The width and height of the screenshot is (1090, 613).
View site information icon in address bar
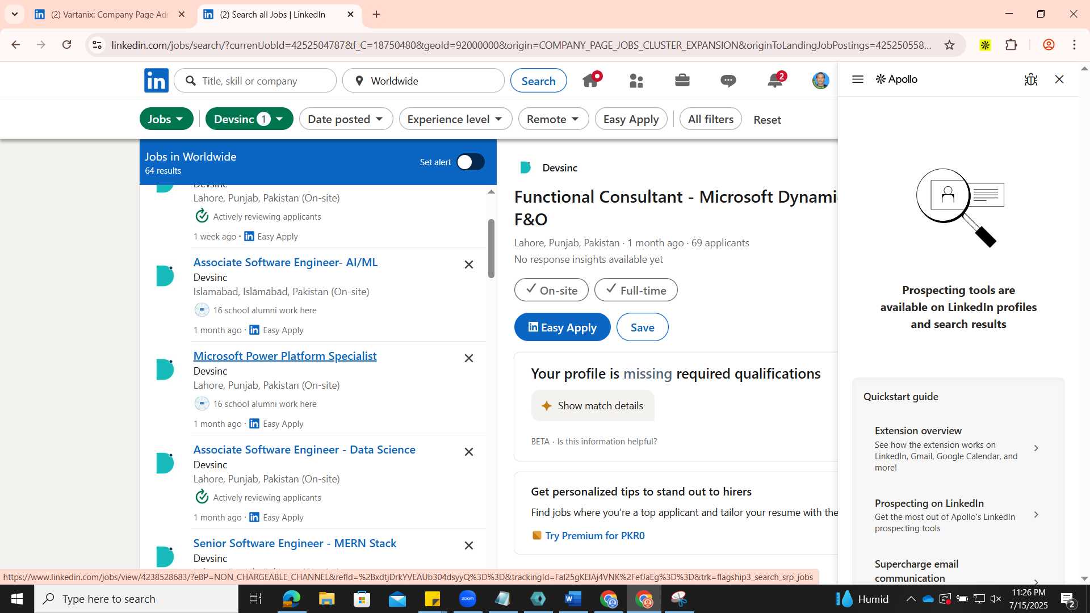tap(97, 45)
